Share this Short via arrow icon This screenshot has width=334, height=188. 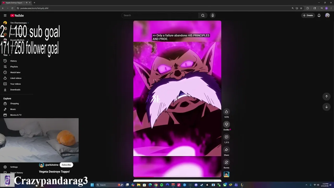click(226, 150)
